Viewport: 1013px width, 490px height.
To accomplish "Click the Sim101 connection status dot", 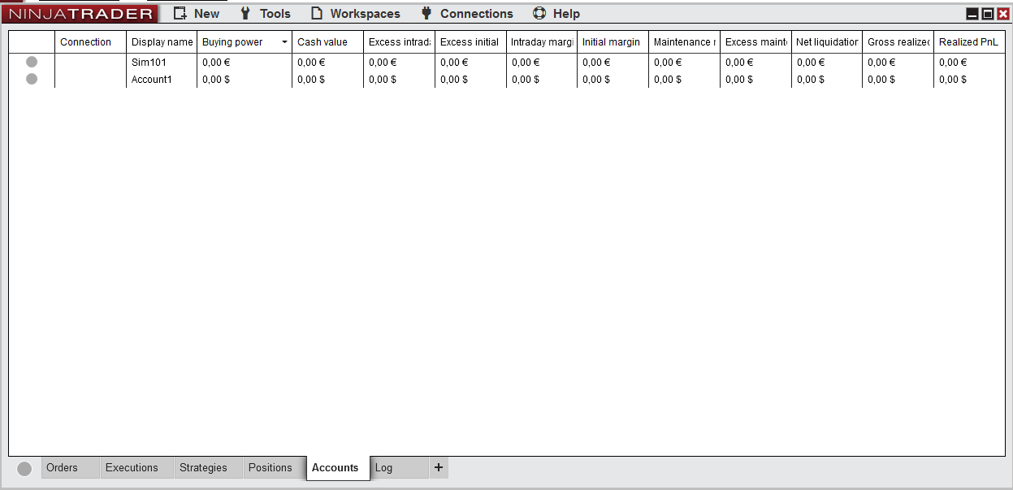I will tap(32, 62).
